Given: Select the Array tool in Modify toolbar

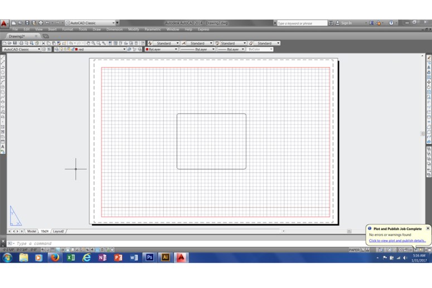Looking at the screenshot, I should pos(429,77).
